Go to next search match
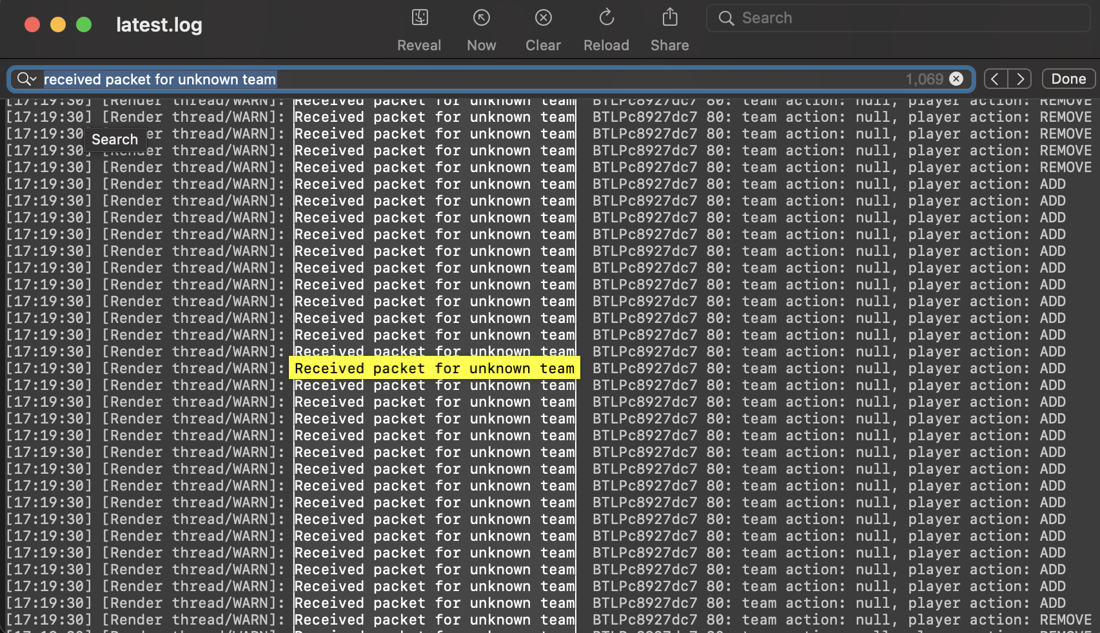 pos(1020,79)
